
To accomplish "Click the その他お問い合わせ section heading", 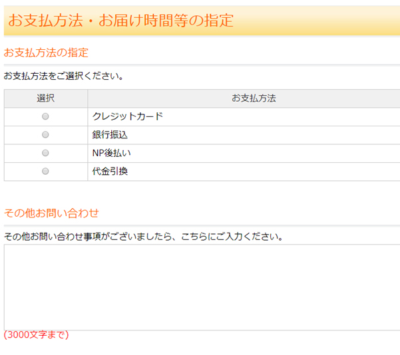I will point(51,213).
